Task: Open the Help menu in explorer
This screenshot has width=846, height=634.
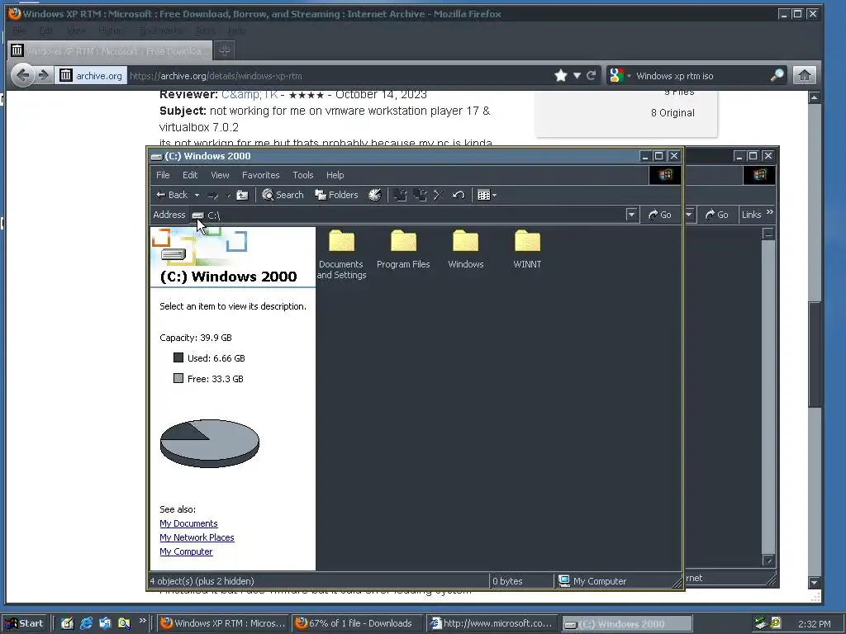Action: [335, 175]
